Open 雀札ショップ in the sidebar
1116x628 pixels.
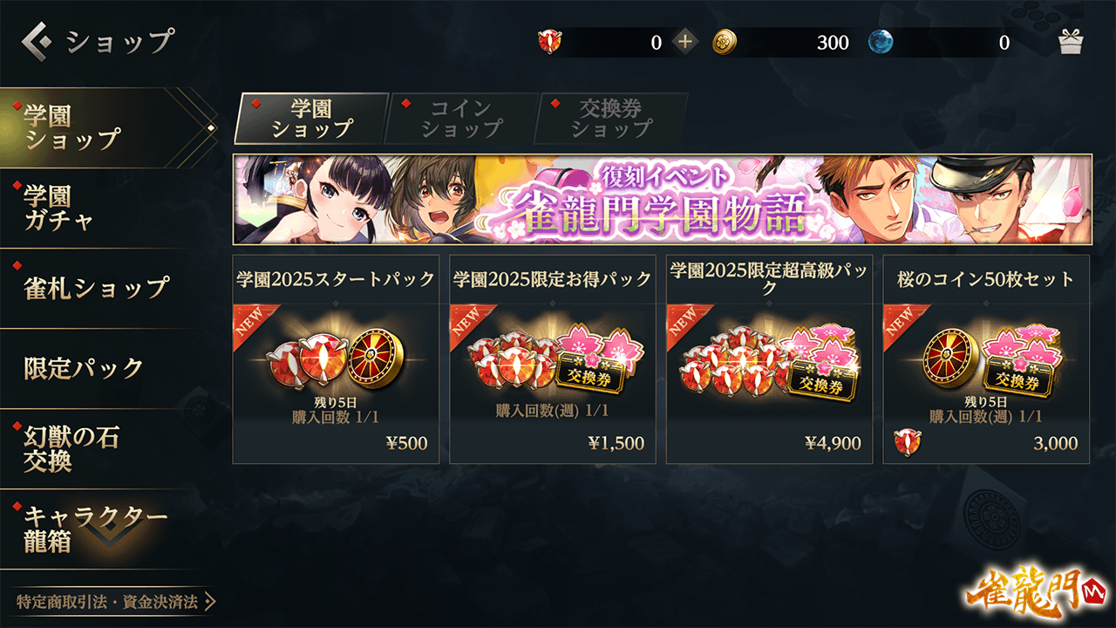pos(96,288)
